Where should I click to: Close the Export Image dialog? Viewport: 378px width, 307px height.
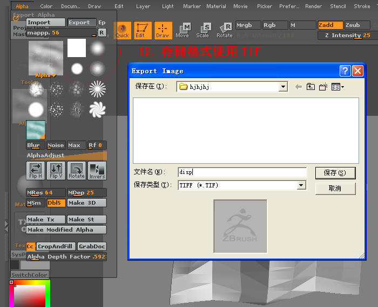(357, 71)
